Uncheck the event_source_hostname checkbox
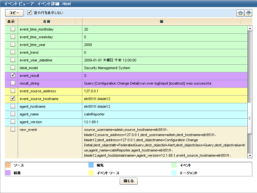 (13, 98)
